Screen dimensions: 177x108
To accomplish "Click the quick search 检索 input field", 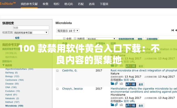I will click(31, 28).
